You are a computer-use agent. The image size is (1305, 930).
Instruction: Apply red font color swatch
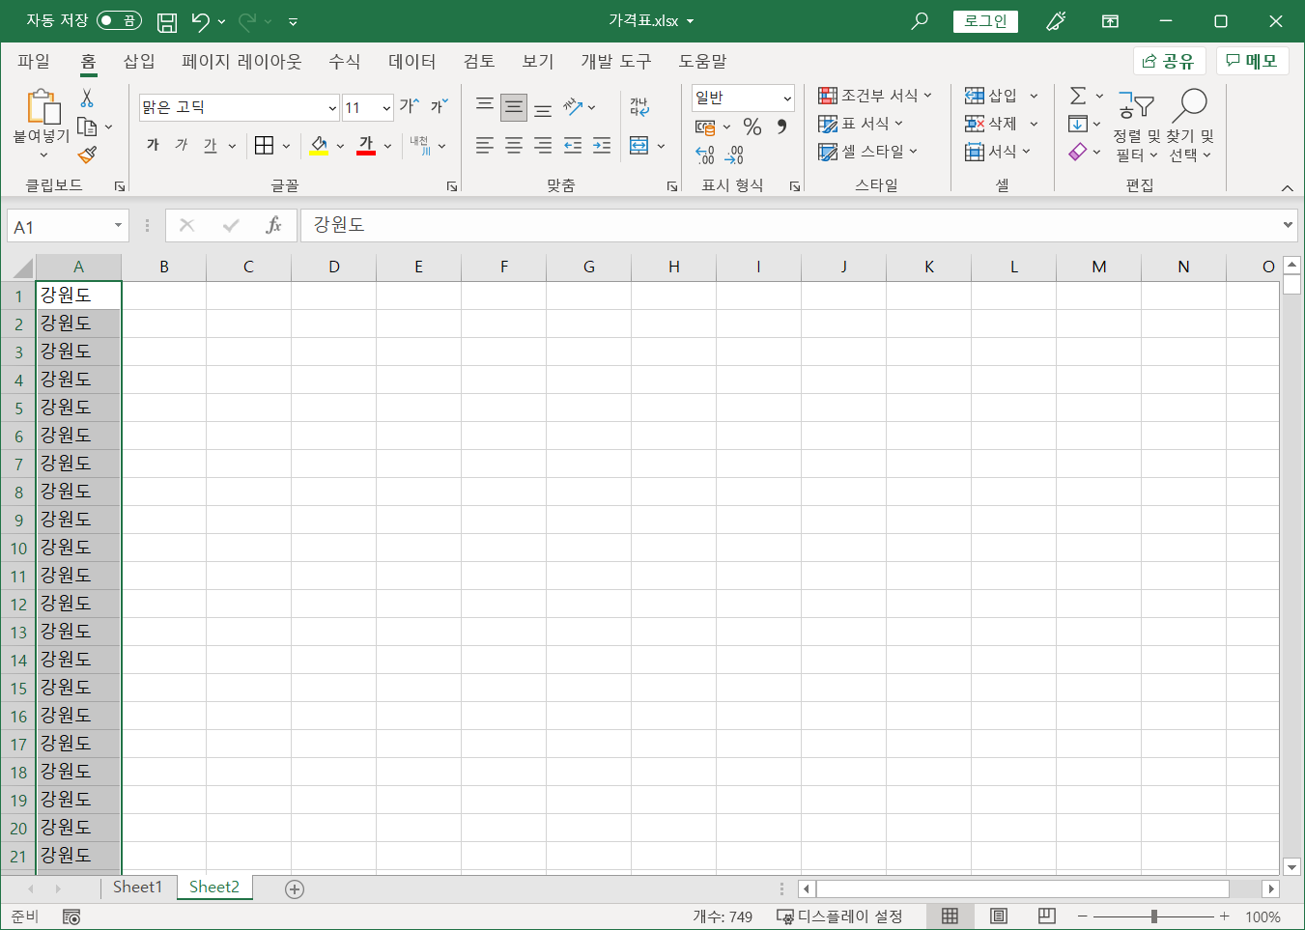pyautogui.click(x=366, y=146)
